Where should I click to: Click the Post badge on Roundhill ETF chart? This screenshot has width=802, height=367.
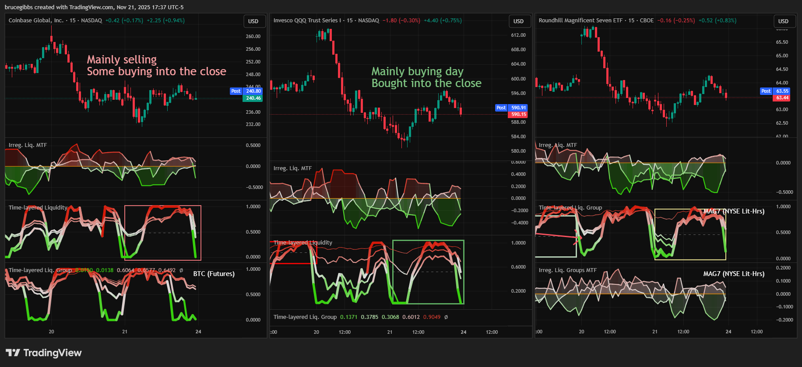(x=766, y=91)
